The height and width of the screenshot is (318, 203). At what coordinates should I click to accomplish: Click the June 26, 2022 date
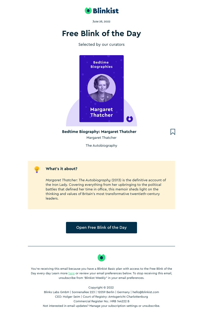coord(101,22)
